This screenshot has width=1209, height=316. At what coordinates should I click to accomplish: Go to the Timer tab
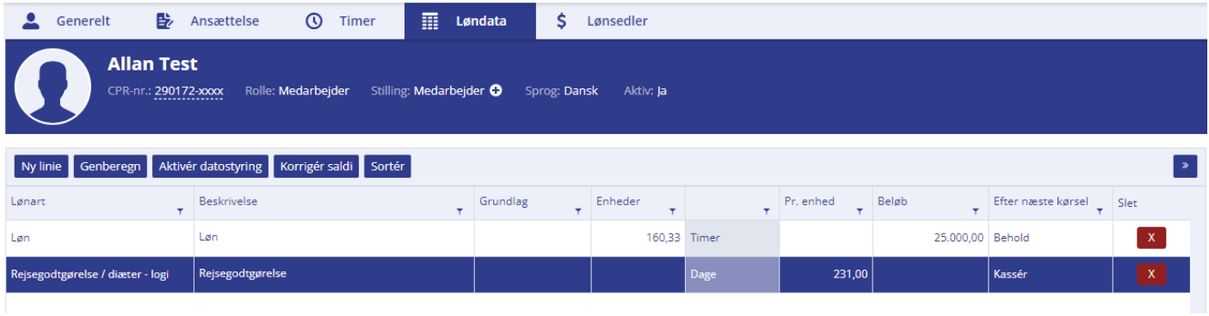tap(342, 21)
